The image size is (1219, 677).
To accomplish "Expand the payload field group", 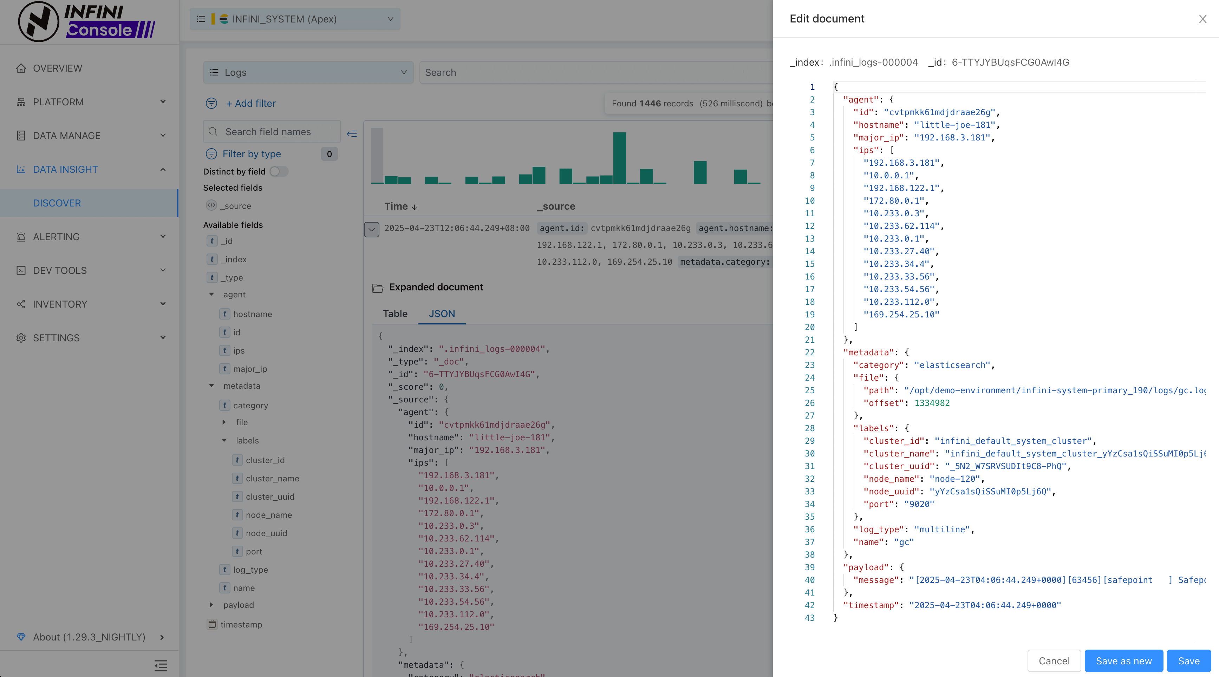I will (x=211, y=605).
